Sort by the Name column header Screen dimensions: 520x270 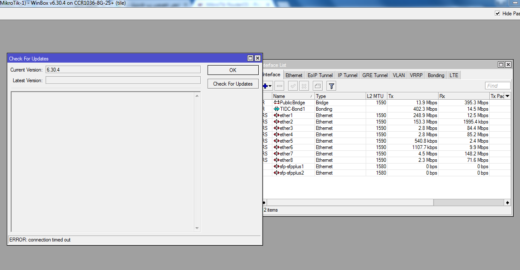coord(293,96)
